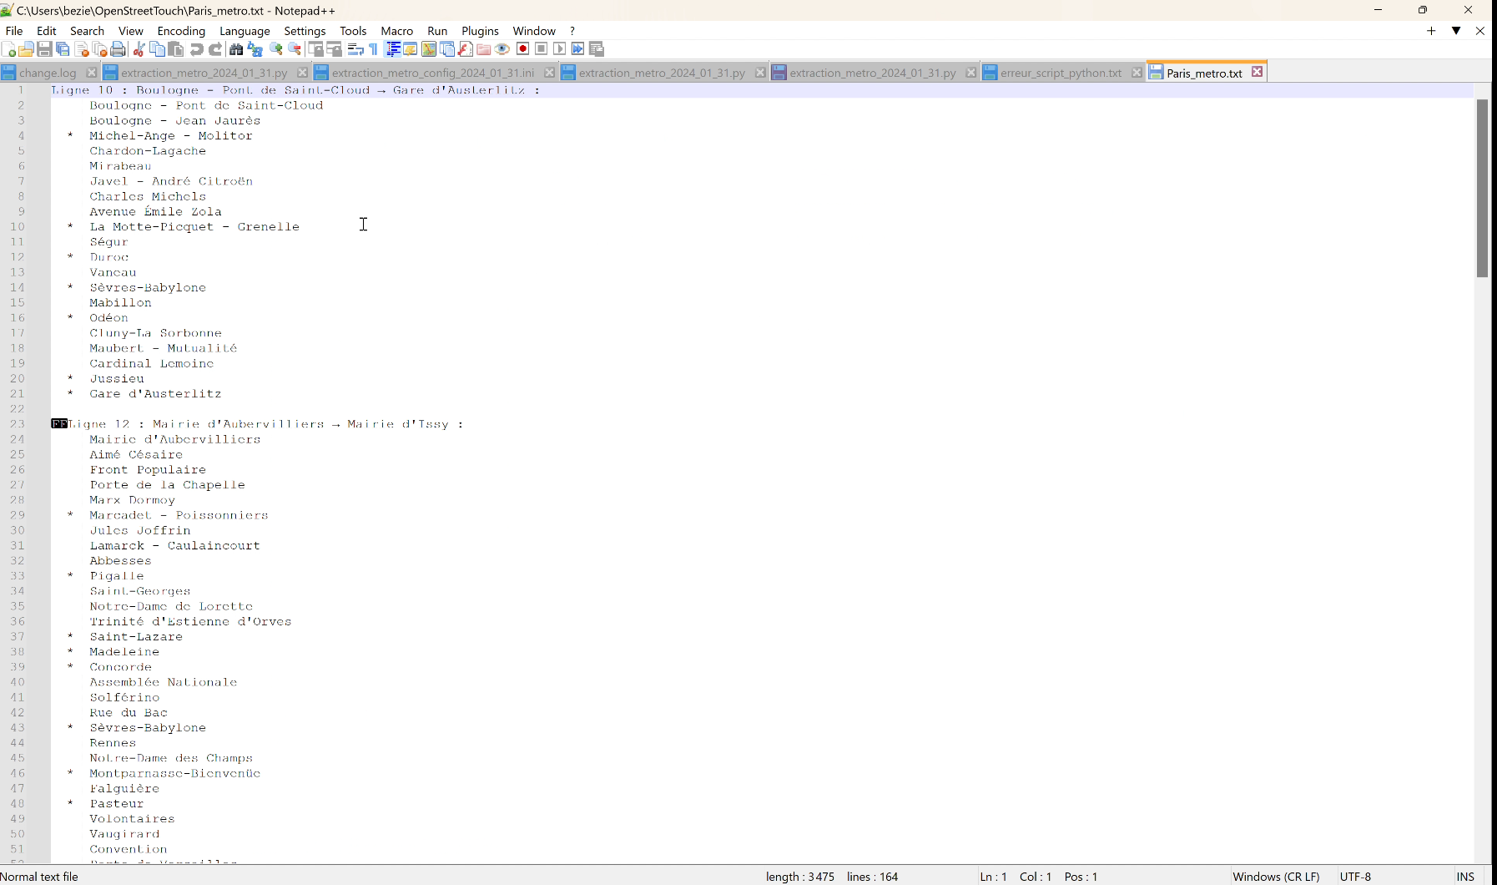This screenshot has width=1497, height=885.
Task: Click the X next to the dropdown triangle
Action: click(x=1480, y=31)
